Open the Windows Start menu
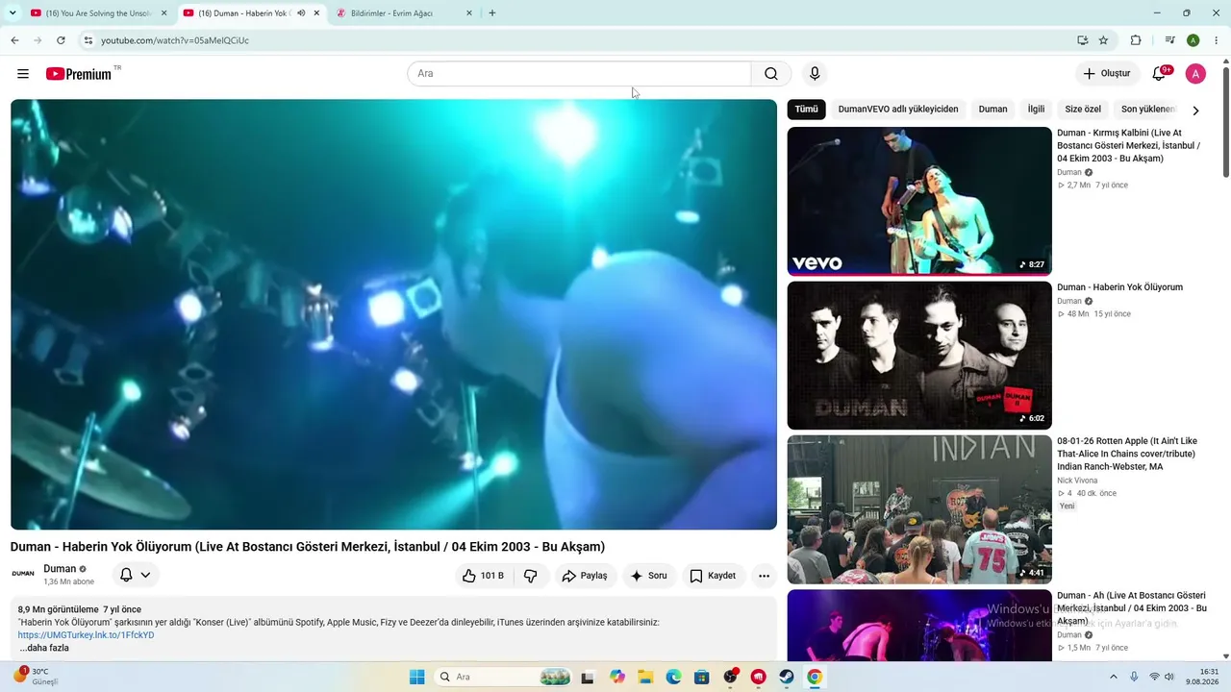1231x692 pixels. click(416, 677)
